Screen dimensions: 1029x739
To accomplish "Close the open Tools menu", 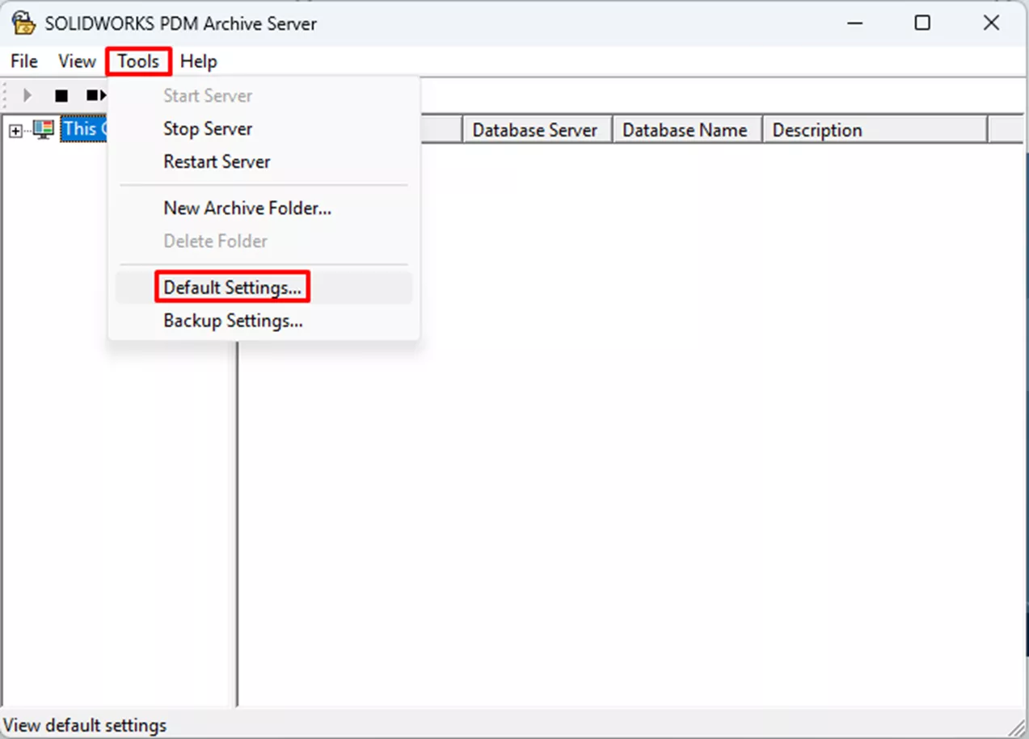I will [138, 61].
